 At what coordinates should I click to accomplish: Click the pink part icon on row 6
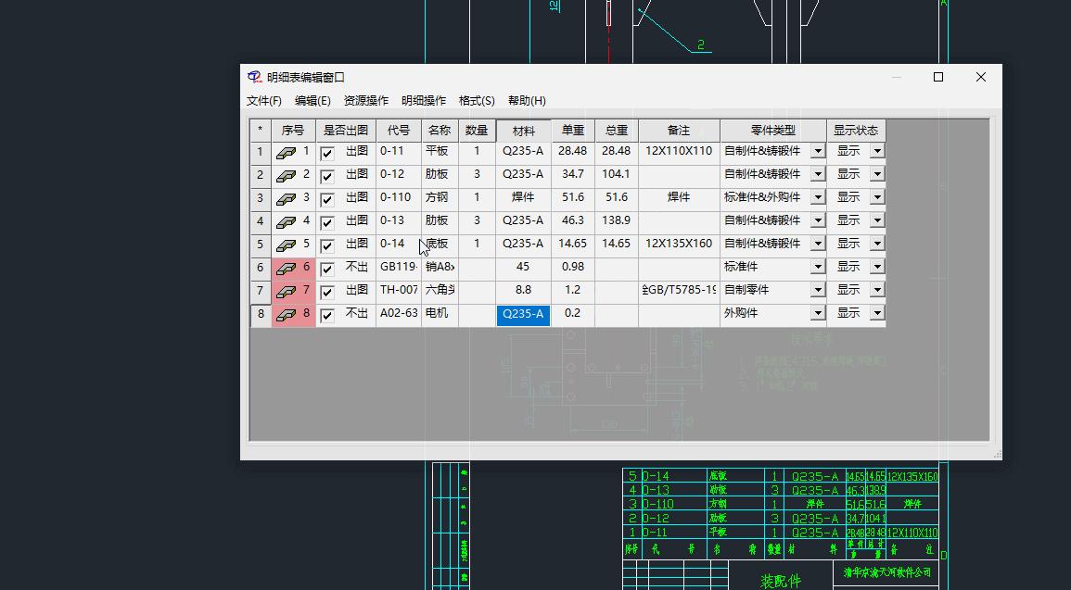pyautogui.click(x=287, y=267)
